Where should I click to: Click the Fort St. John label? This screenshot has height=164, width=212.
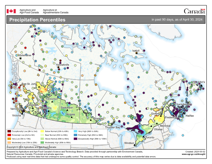point(29,84)
